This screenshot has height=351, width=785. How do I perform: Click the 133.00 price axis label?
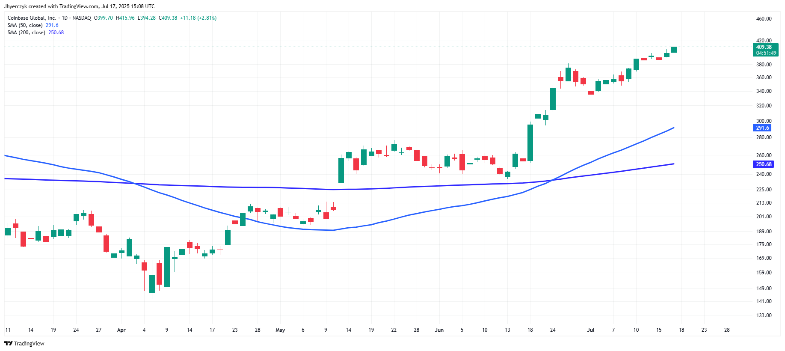(x=764, y=315)
